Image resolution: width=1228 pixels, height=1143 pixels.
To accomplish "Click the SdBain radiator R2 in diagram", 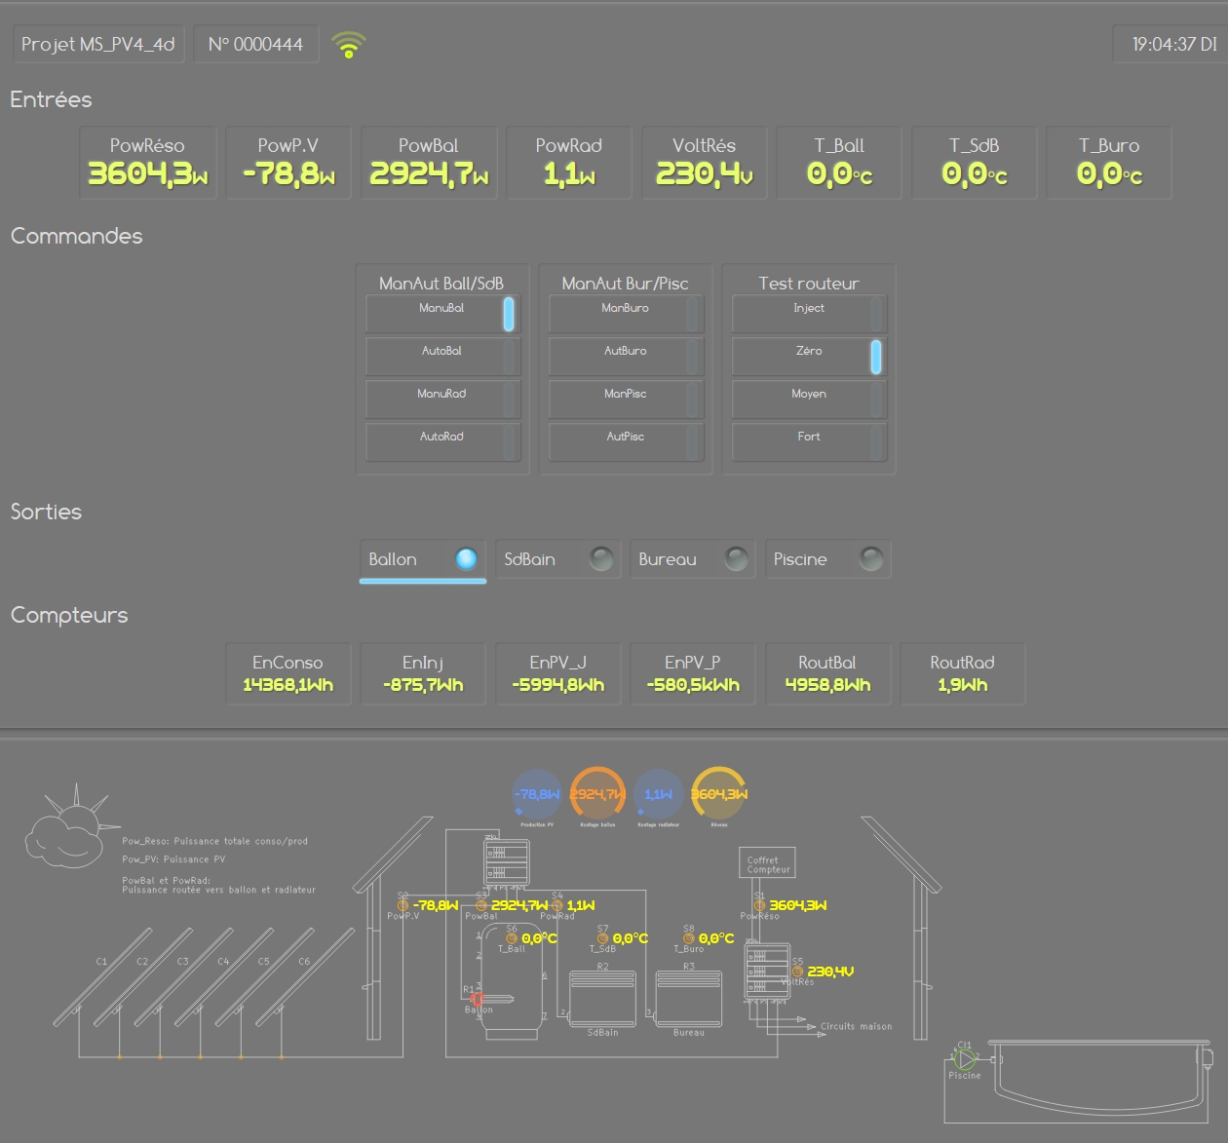I will tap(602, 999).
